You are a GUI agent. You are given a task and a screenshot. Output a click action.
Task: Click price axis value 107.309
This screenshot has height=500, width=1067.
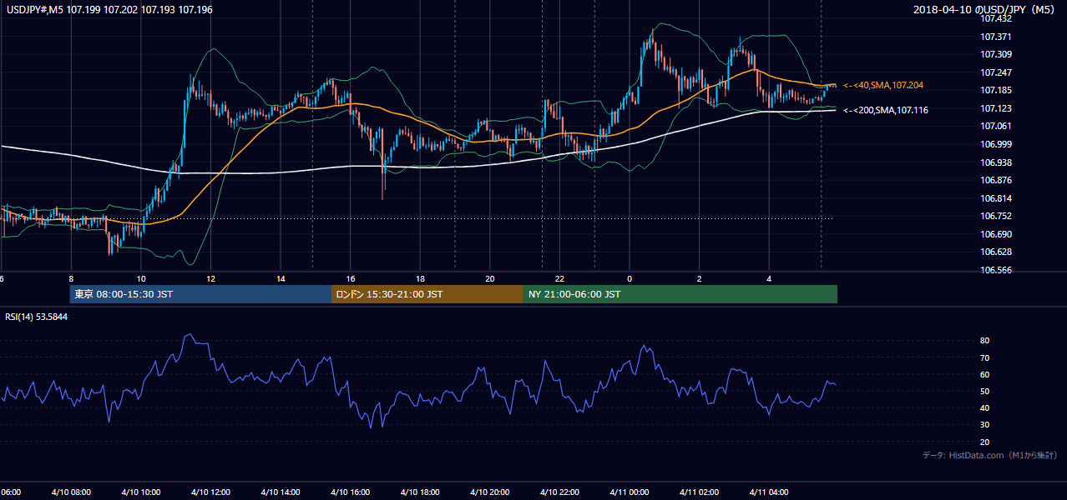click(x=995, y=54)
